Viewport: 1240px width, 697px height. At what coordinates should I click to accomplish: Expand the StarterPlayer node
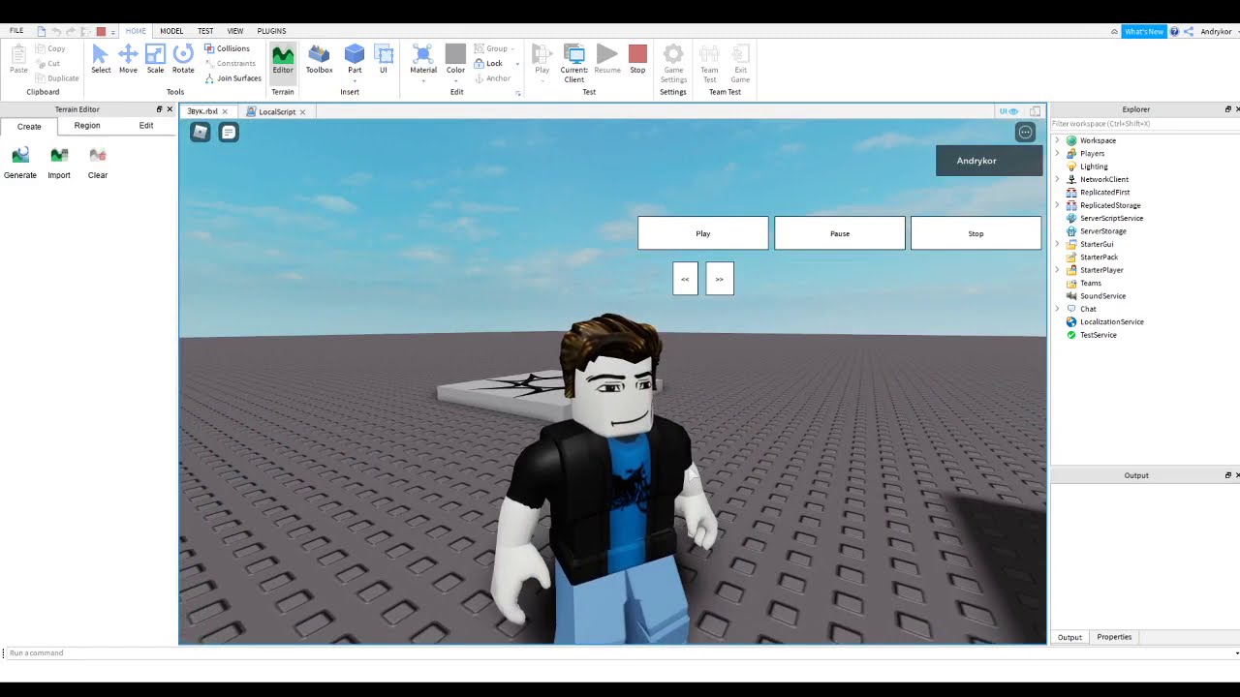(x=1057, y=270)
